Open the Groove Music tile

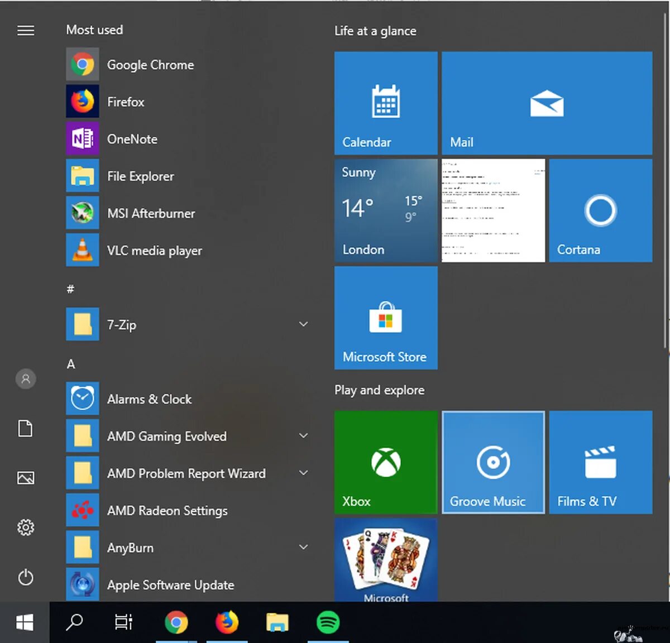pos(493,462)
